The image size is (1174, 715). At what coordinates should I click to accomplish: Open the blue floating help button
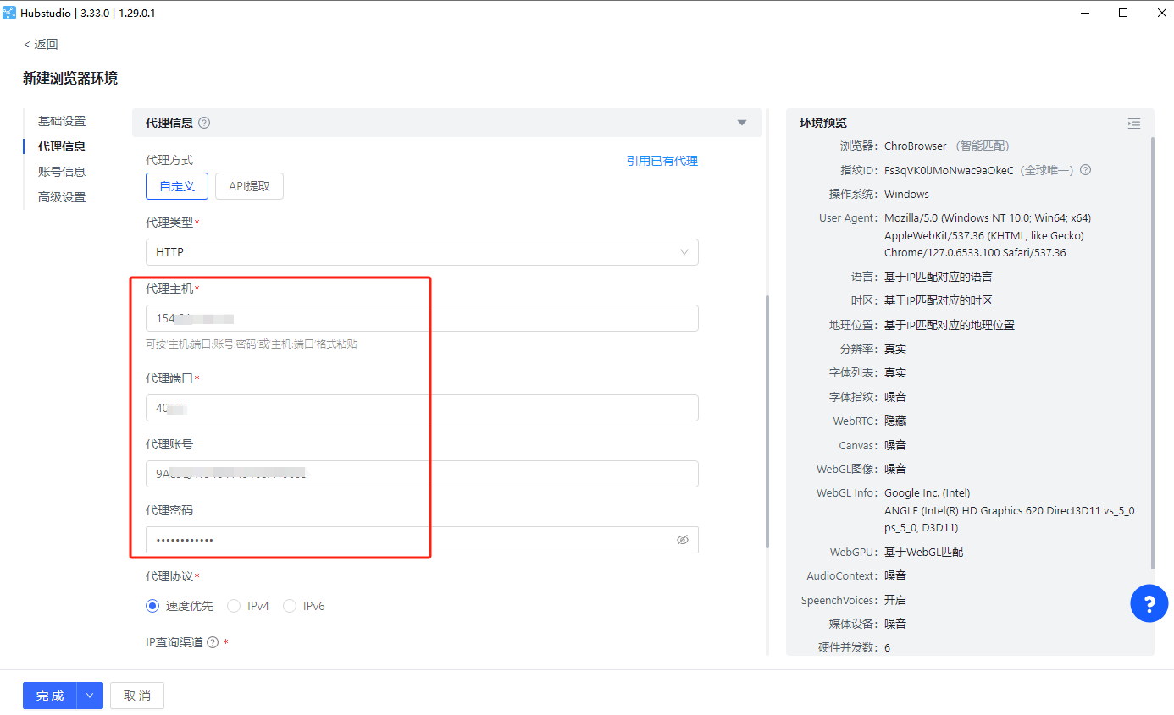tap(1149, 604)
